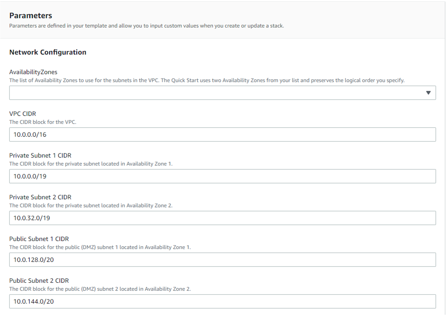This screenshot has height=317, width=447.
Task: Click the Public Subnet 2 CIDR label
Action: [39, 280]
